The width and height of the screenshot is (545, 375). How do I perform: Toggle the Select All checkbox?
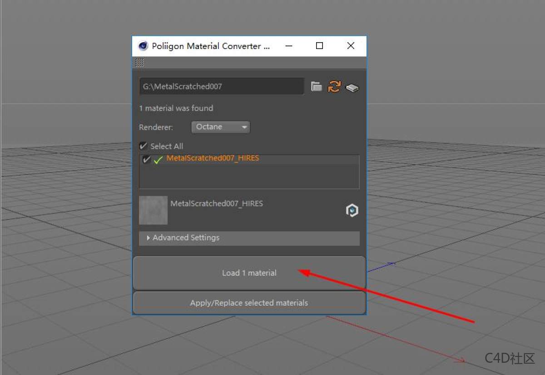(143, 146)
